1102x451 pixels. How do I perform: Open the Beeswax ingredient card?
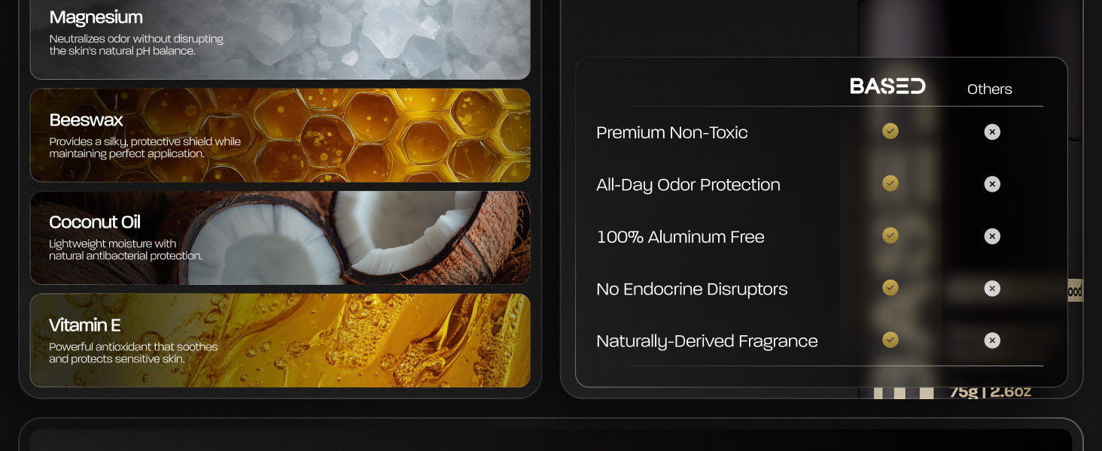coord(280,135)
